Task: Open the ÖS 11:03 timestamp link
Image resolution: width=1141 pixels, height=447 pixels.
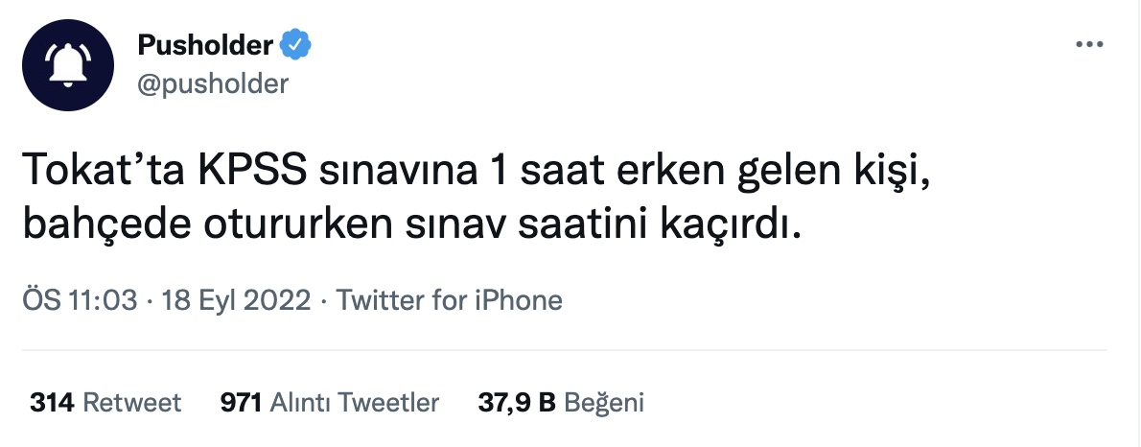Action: (x=80, y=300)
